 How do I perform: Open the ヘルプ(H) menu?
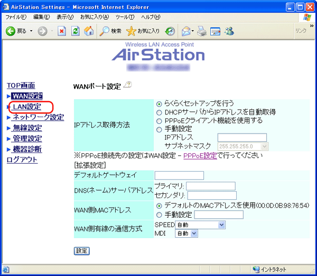click(x=151, y=17)
